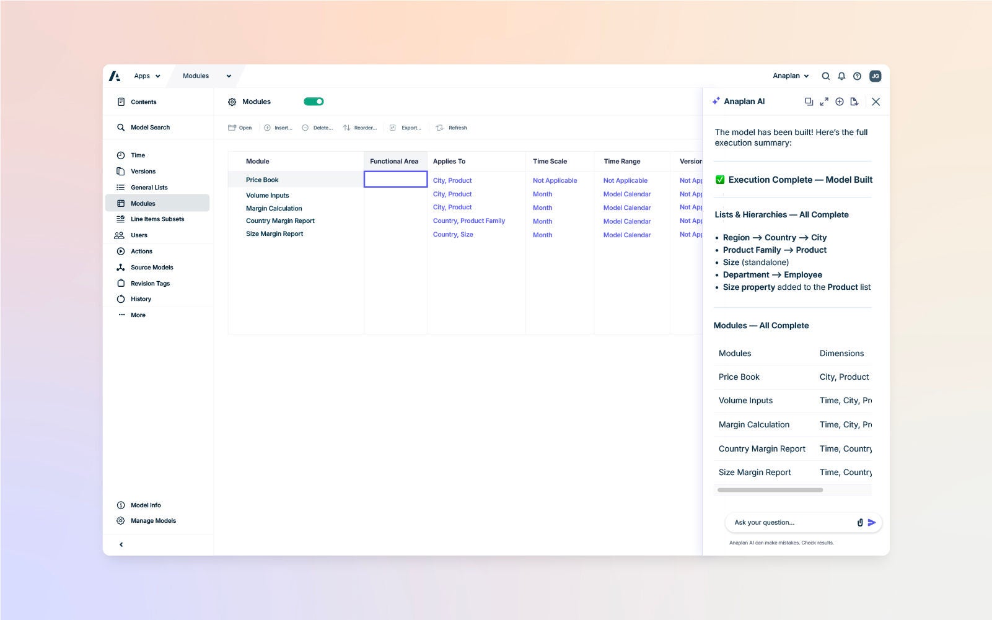Click the Open toolbar button
The image size is (992, 620).
tap(240, 128)
